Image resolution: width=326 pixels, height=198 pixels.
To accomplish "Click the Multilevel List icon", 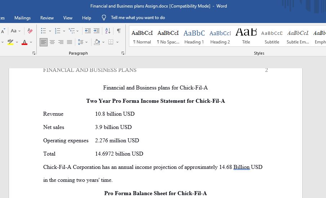I will (x=72, y=31).
